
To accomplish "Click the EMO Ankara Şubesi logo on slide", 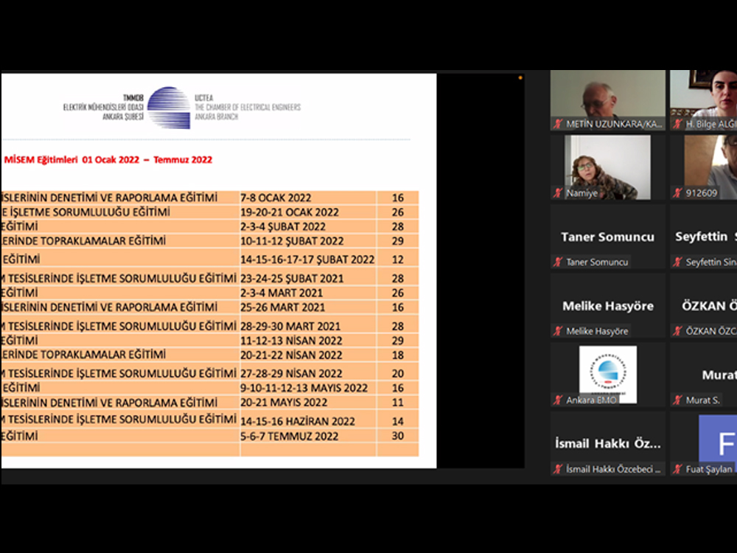I will [169, 108].
